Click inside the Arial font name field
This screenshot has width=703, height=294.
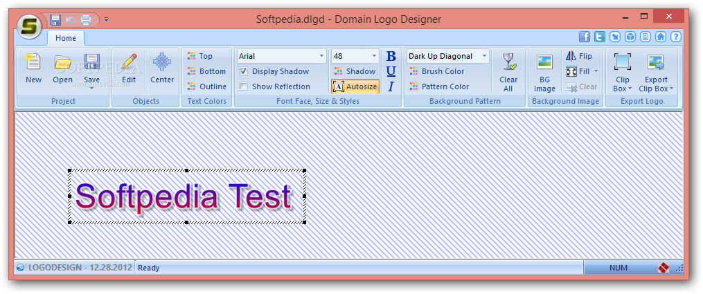click(x=277, y=57)
